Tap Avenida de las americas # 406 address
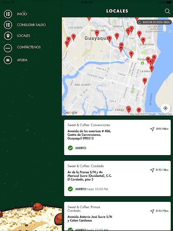This screenshot has width=173, height=231. coord(89,135)
